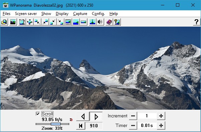Minimize the WPanorama window
The height and width of the screenshot is (132, 201).
163,5
